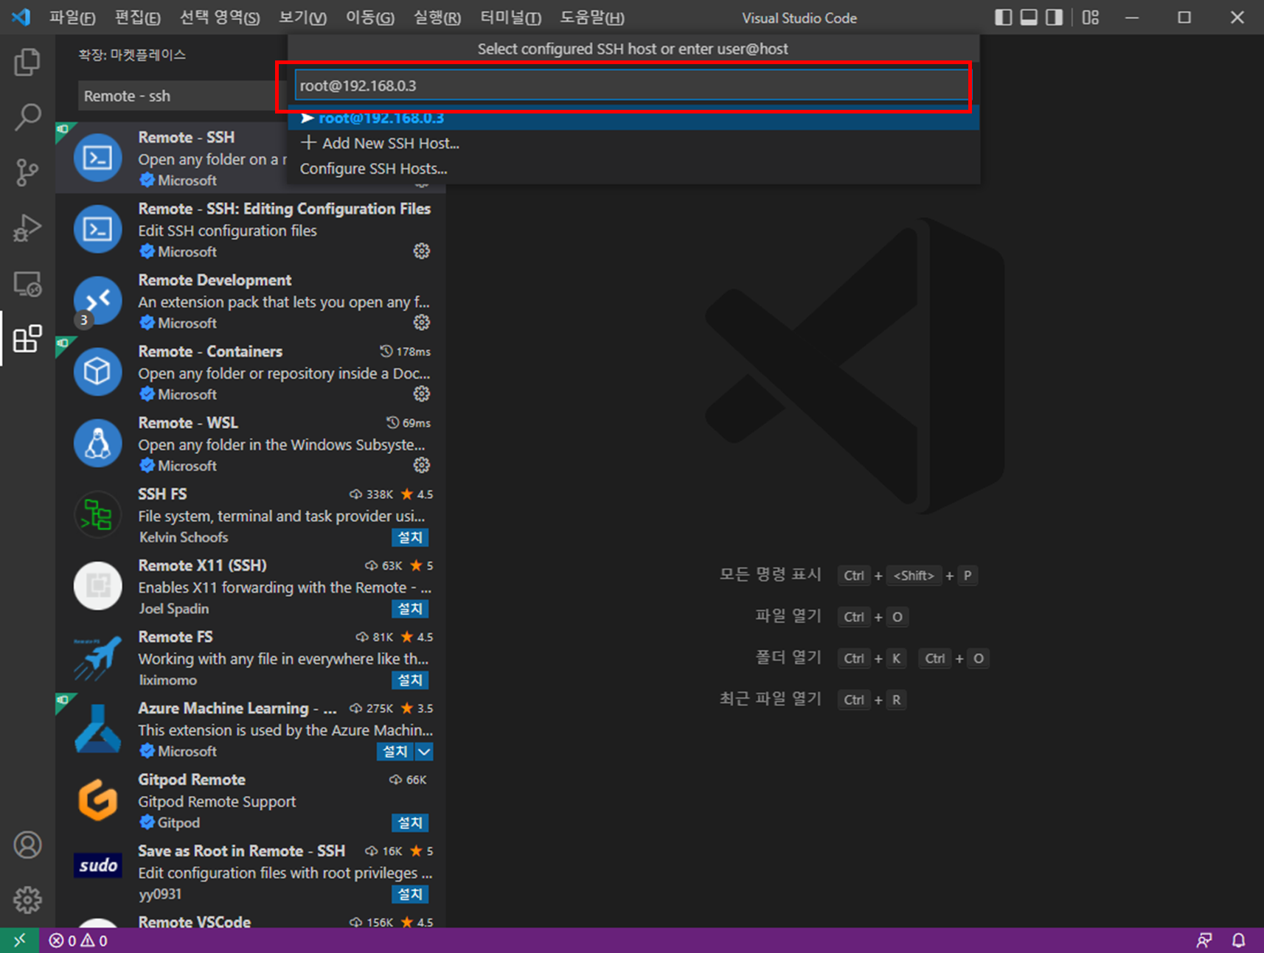The height and width of the screenshot is (953, 1264).
Task: Toggle secondary side bar layout icon
Action: pos(1055,18)
